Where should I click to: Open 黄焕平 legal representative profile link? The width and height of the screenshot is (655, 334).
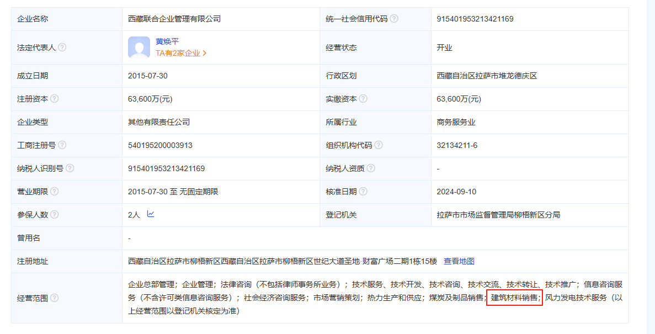point(167,41)
